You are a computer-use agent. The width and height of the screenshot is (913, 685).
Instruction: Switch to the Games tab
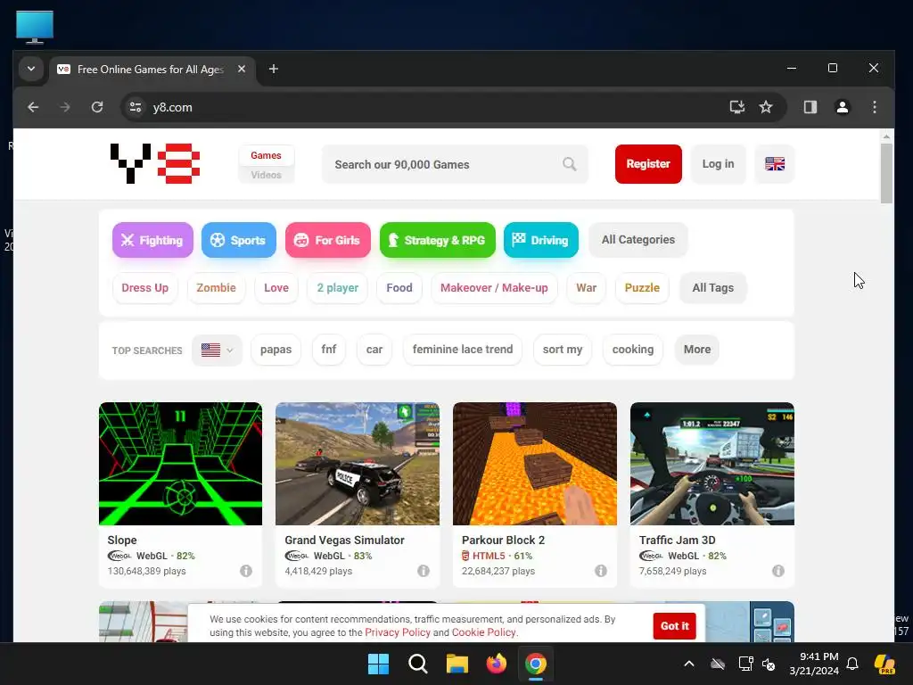(x=266, y=155)
